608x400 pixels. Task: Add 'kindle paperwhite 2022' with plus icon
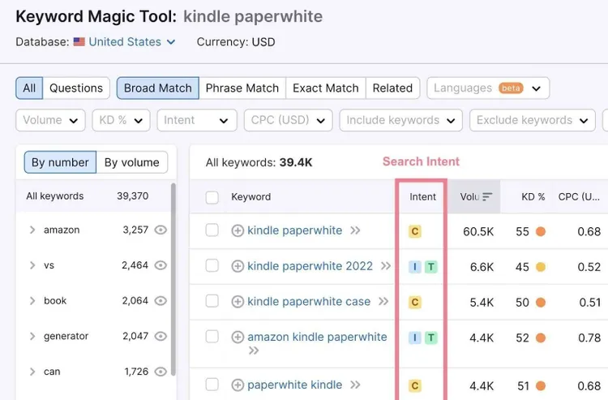point(238,267)
